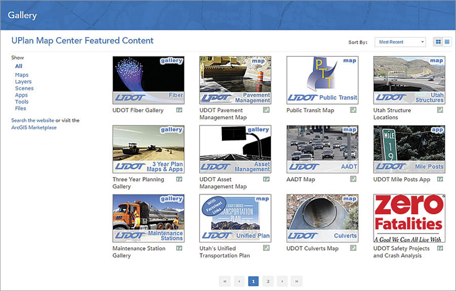Open the Unified Plan thumbnail
456x291 pixels.
[x=235, y=219]
